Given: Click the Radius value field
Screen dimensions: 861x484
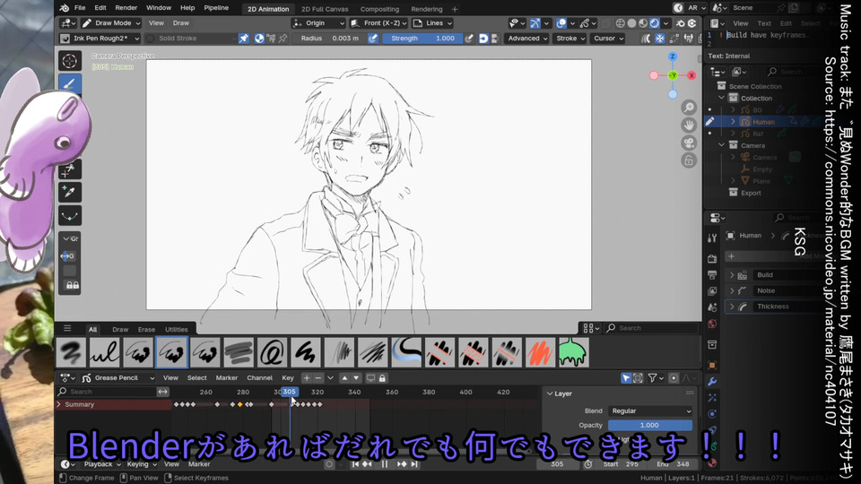Looking at the screenshot, I should tap(329, 39).
